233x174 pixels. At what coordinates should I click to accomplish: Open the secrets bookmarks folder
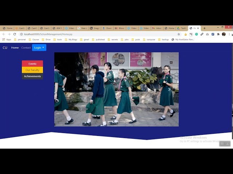[113, 40]
